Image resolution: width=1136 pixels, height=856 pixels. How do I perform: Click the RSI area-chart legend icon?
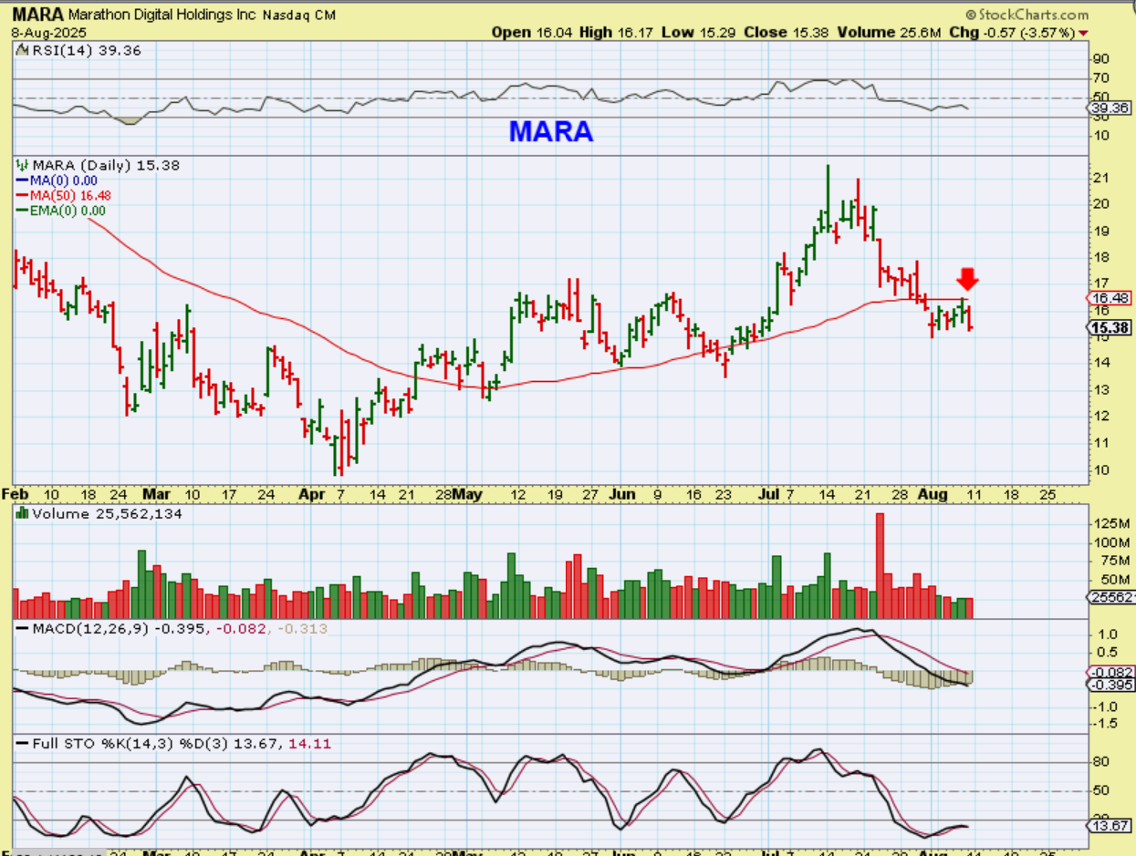pyautogui.click(x=21, y=51)
